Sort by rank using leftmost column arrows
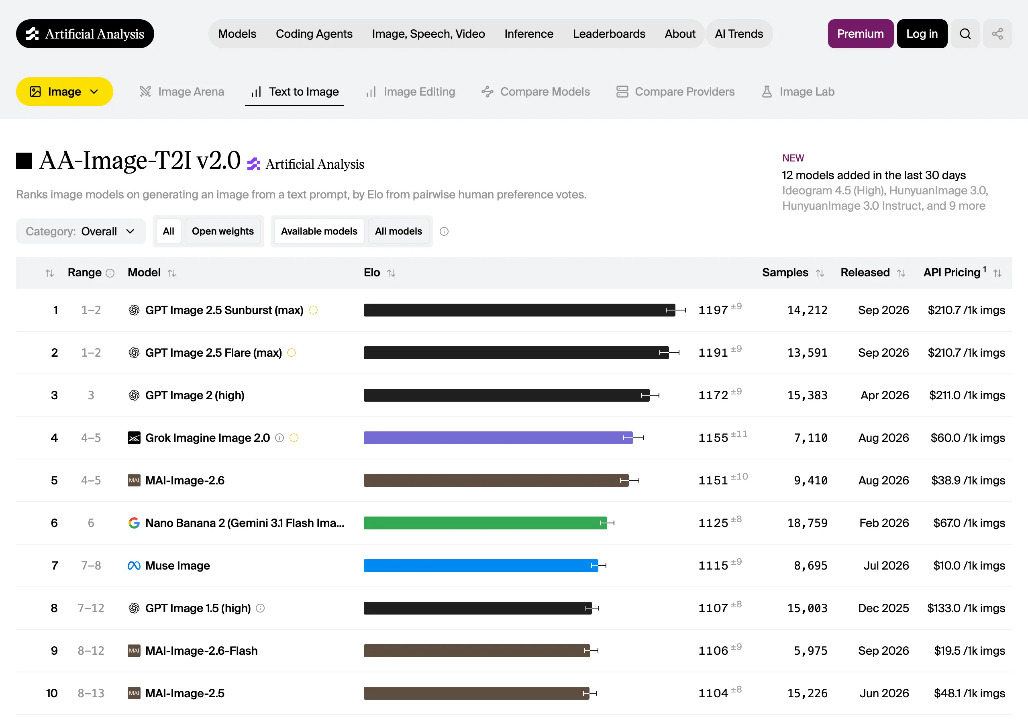The height and width of the screenshot is (723, 1028). tap(50, 273)
